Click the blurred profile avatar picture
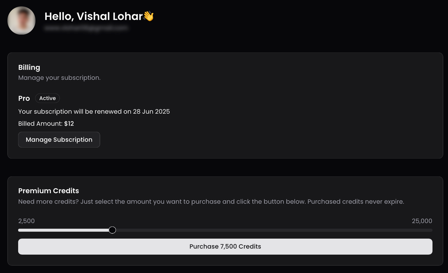This screenshot has width=448, height=273. pos(22,20)
